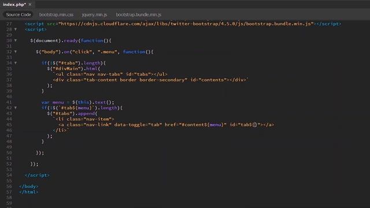Image resolution: width=370 pixels, height=208 pixels.
Task: Click the closing </script> tag on line 54
Action: click(37, 175)
